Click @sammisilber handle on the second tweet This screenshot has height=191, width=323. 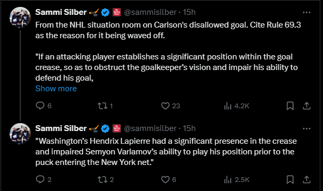click(150, 128)
